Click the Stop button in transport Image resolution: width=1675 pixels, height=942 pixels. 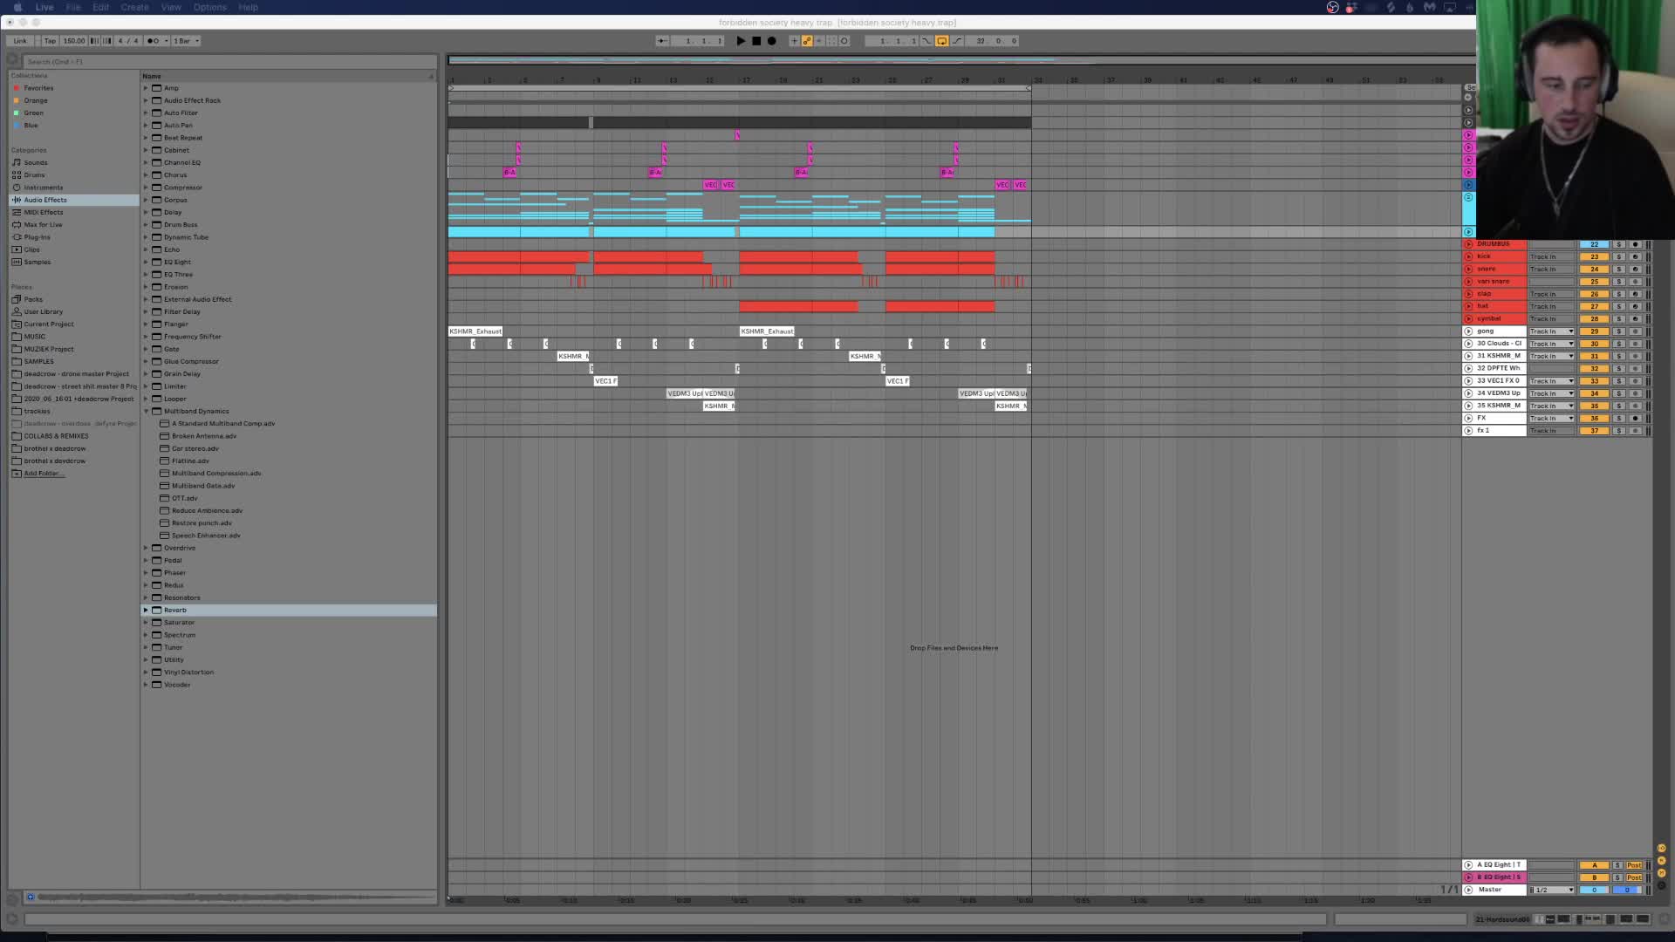click(756, 41)
